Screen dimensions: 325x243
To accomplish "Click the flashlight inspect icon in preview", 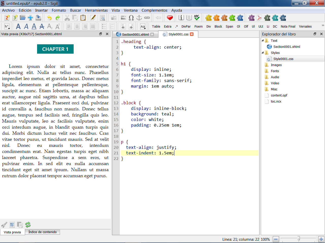I will [4, 225].
